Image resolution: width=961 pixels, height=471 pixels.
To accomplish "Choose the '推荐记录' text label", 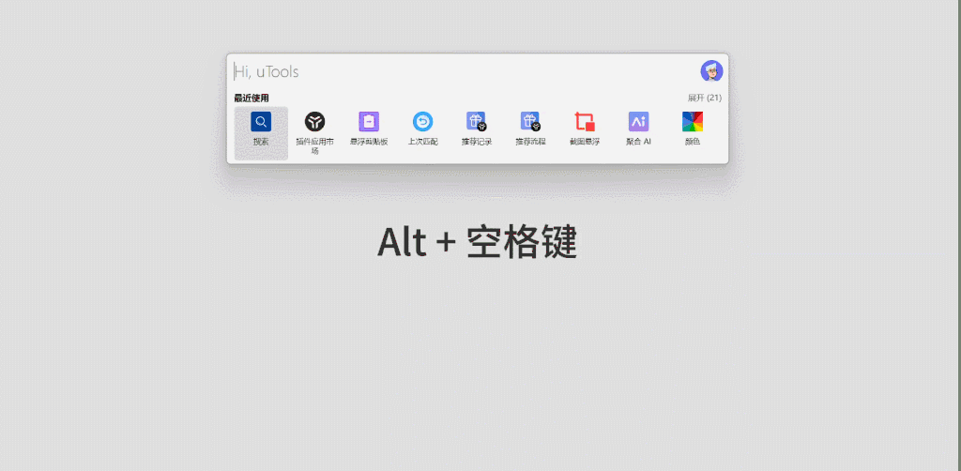I will 477,142.
